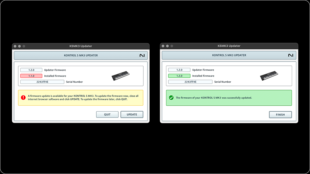Viewport: 310px width, 174px height.
Task: Click the Updater Firmware 1.2.0 field, right window
Action: pyautogui.click(x=179, y=70)
